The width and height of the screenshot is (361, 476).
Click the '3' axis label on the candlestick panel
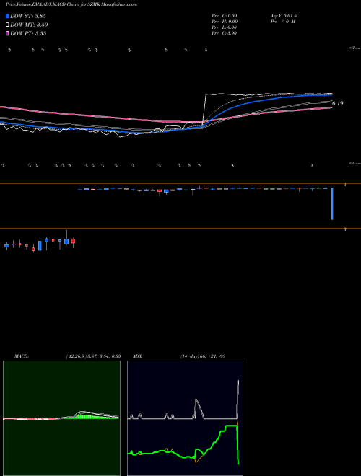[345, 229]
